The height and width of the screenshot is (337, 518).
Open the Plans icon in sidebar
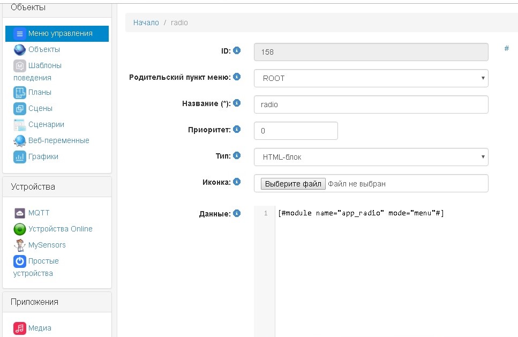tap(20, 93)
